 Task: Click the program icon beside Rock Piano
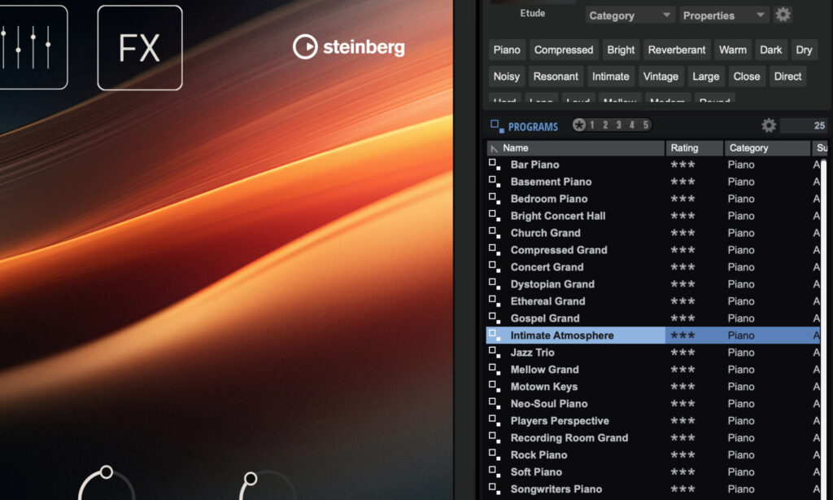[x=495, y=454]
